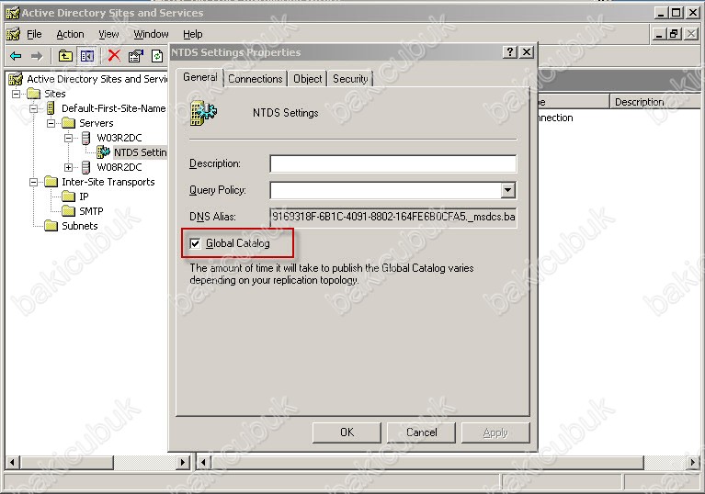Screen dimensions: 705x494
Task: Click details pane scrollbar right arrow
Action: coord(693,462)
